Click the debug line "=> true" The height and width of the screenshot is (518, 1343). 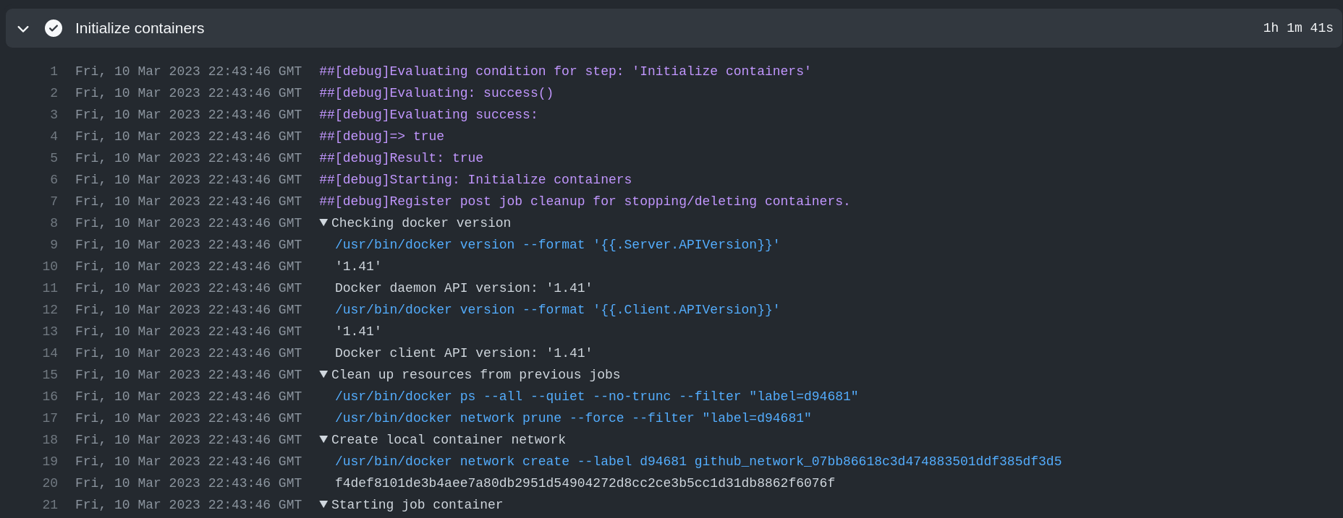[x=381, y=137]
